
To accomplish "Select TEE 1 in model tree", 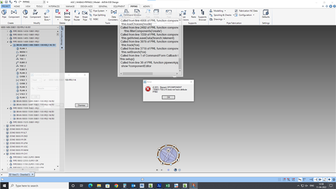I will (x=23, y=59).
